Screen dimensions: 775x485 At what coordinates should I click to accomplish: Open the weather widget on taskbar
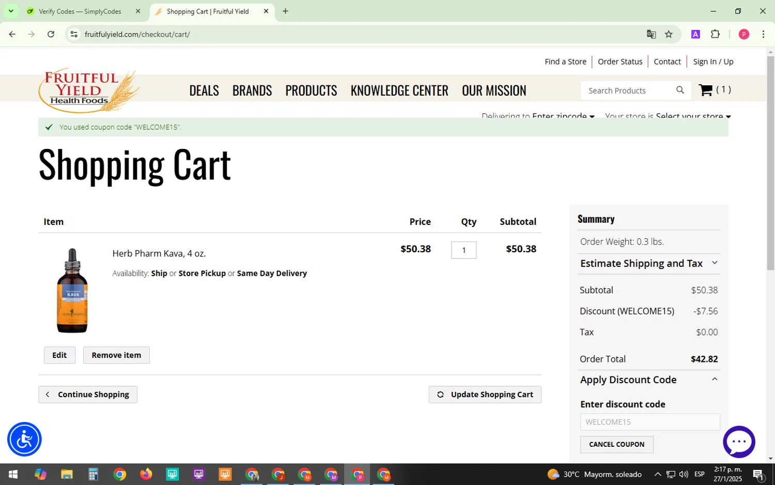595,474
